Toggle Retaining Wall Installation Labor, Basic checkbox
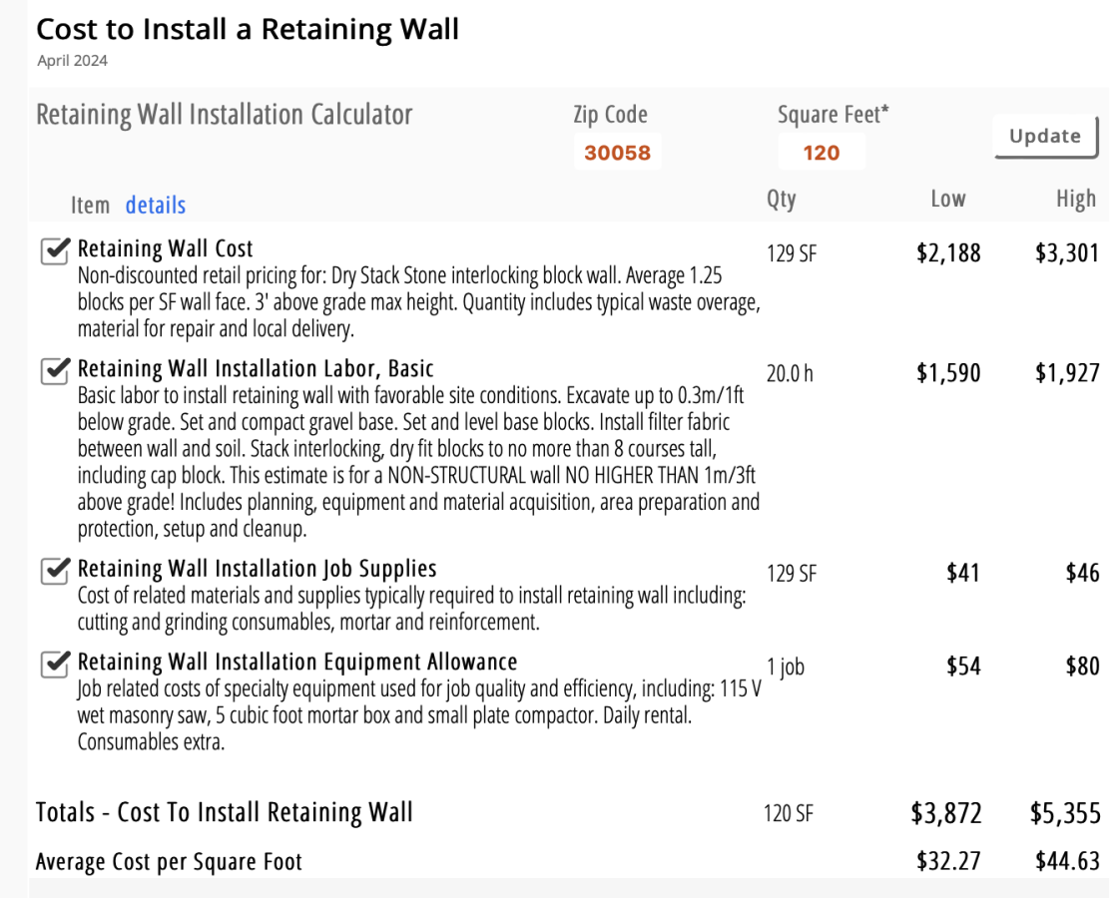1115x898 pixels. click(x=55, y=371)
